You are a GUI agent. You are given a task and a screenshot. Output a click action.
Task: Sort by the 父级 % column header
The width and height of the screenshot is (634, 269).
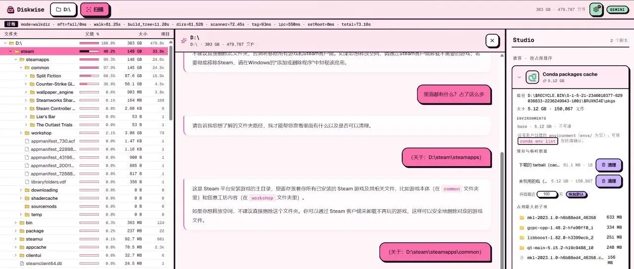coord(92,34)
